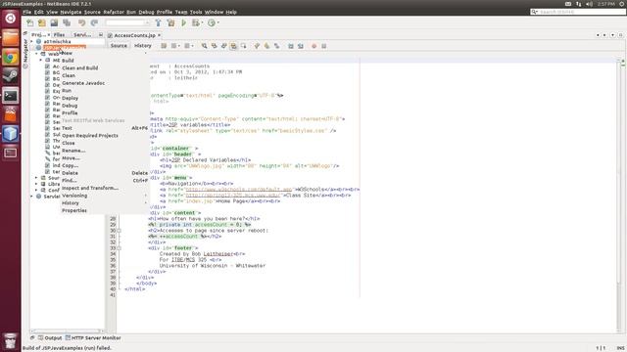Click the sound volume indicator in top panel
The height and width of the screenshot is (352, 627).
589,4
